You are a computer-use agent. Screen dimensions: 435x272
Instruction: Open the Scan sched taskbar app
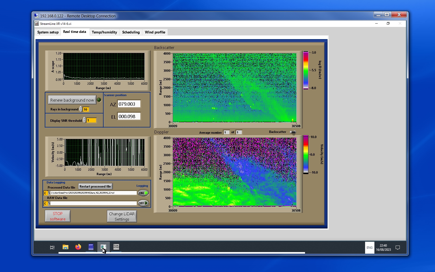(x=116, y=247)
